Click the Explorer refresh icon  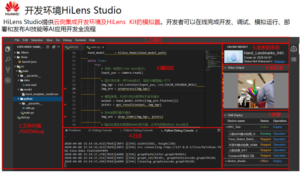coord(48,47)
